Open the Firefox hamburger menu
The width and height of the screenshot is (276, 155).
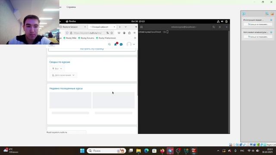(135, 33)
